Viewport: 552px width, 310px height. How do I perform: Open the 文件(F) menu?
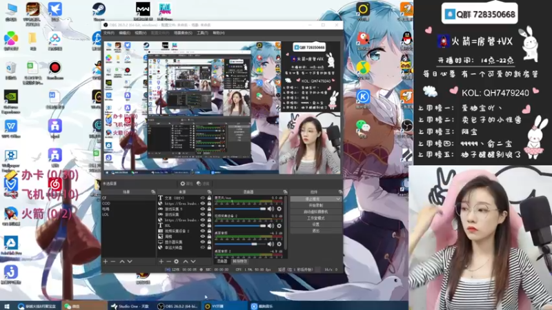(109, 33)
